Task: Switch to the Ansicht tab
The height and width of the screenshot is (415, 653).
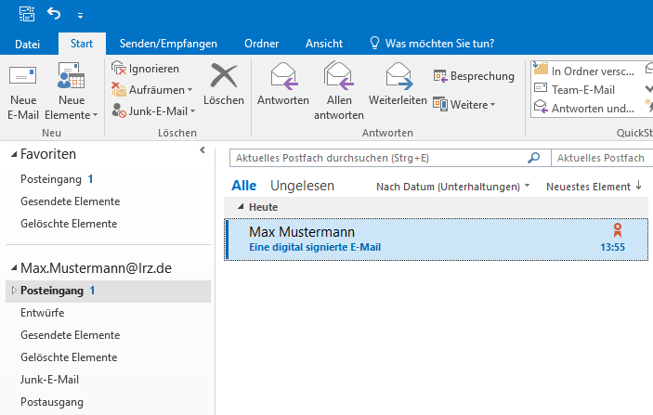Action: pyautogui.click(x=324, y=43)
